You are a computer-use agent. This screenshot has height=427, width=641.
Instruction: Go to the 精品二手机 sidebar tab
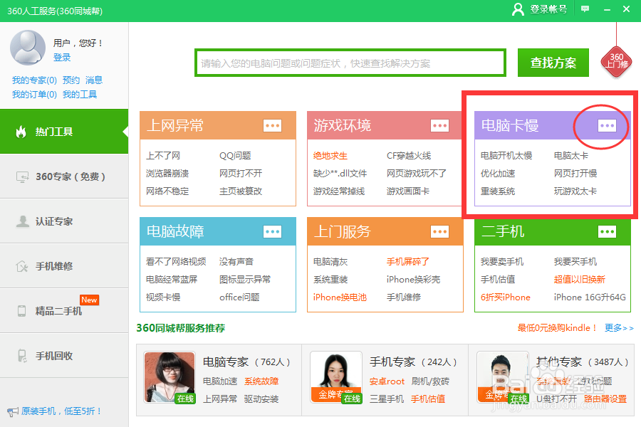64,311
